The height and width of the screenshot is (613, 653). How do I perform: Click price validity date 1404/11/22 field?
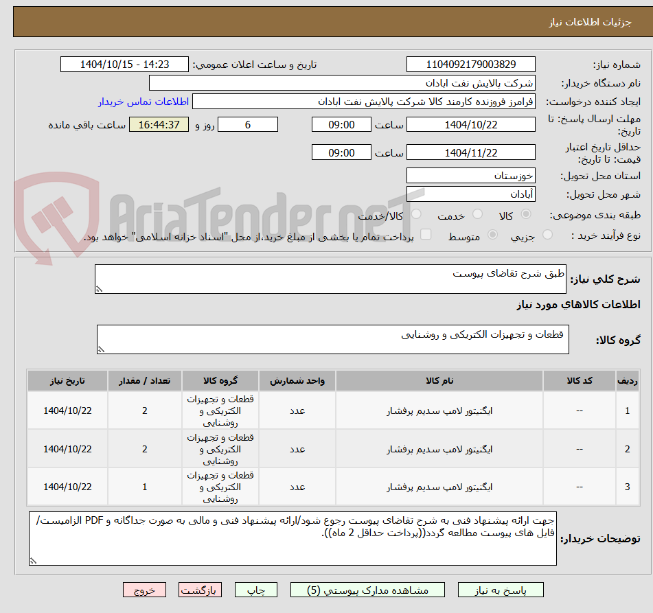coord(470,152)
